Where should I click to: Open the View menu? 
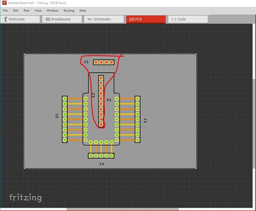tap(38, 11)
